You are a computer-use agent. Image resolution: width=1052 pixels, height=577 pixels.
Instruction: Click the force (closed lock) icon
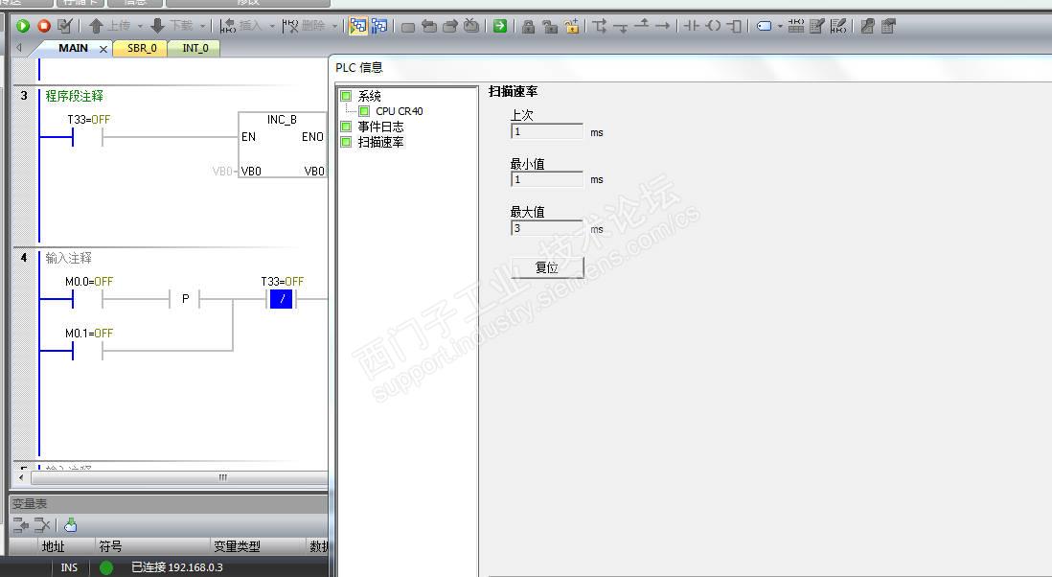[x=529, y=26]
